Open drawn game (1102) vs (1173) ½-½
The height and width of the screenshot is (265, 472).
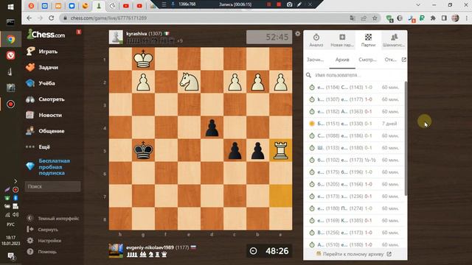[354, 160]
